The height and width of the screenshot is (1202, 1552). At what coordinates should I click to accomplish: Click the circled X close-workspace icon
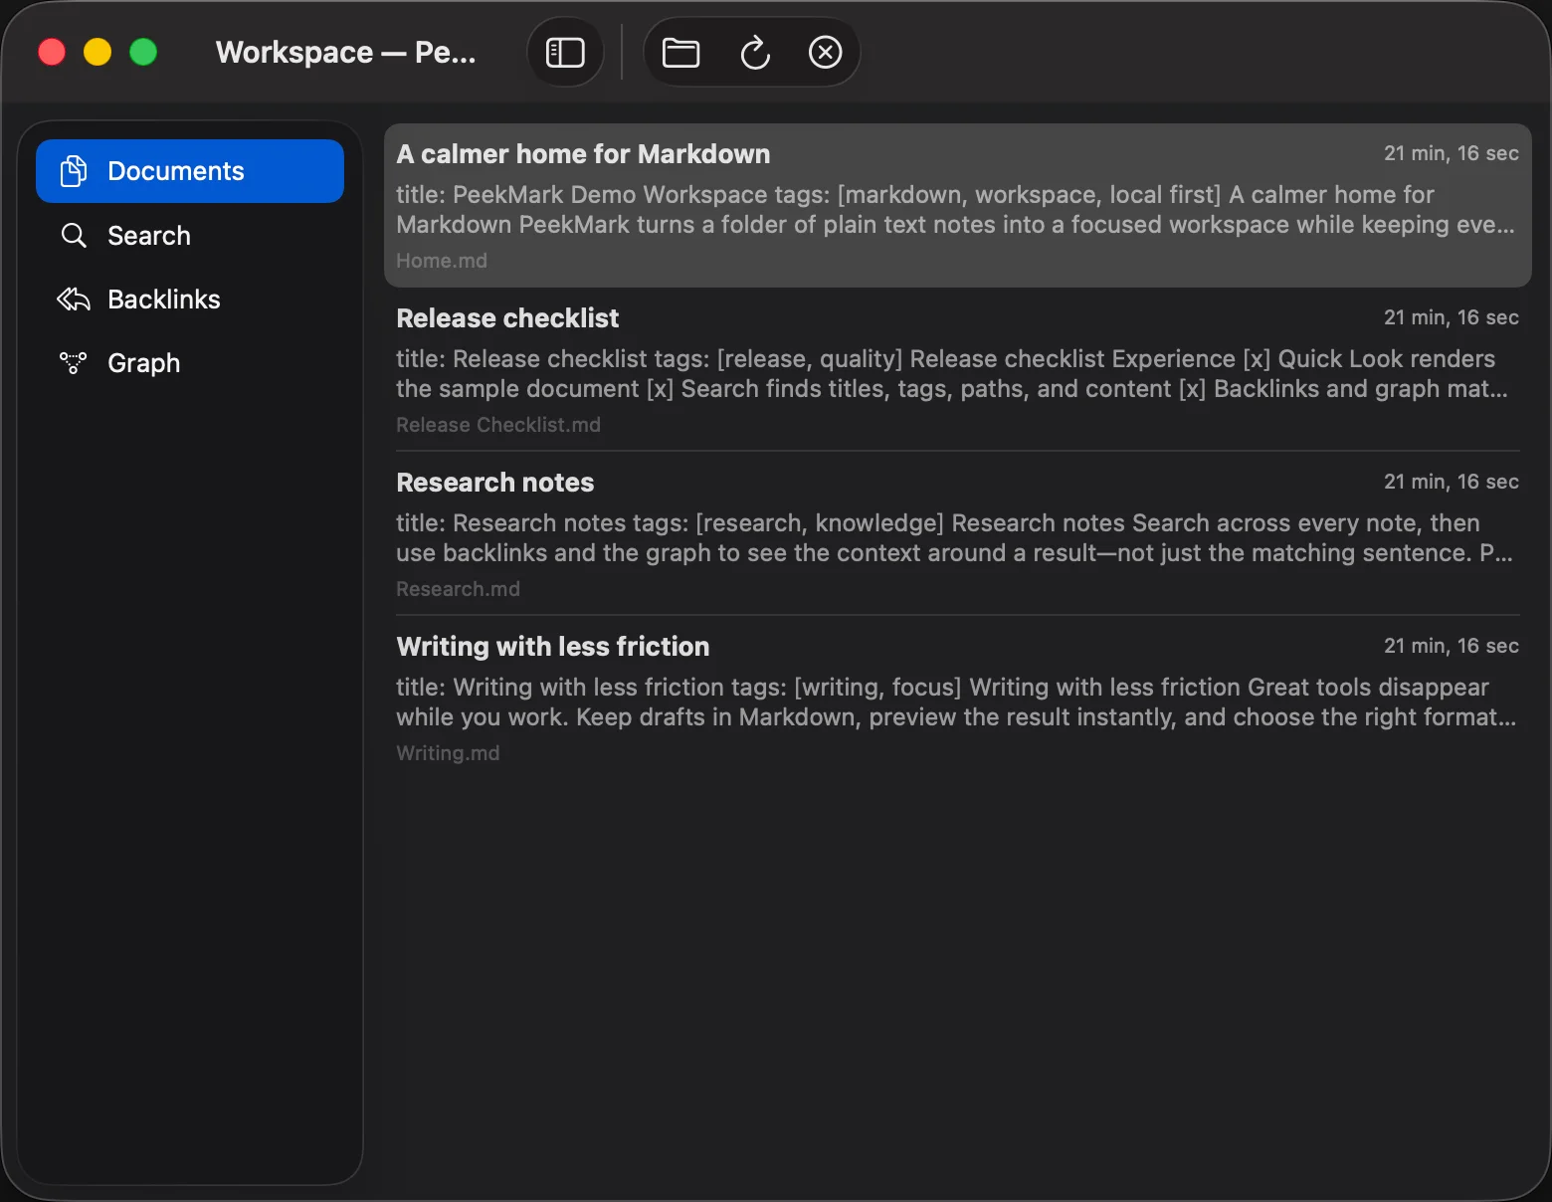coord(826,53)
